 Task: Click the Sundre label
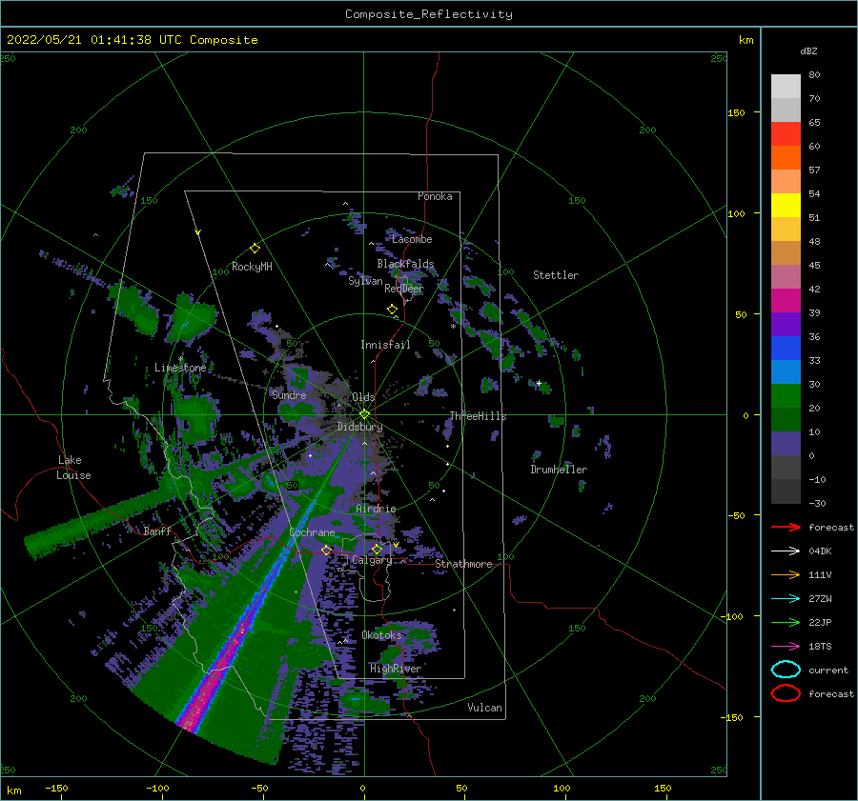pyautogui.click(x=289, y=394)
